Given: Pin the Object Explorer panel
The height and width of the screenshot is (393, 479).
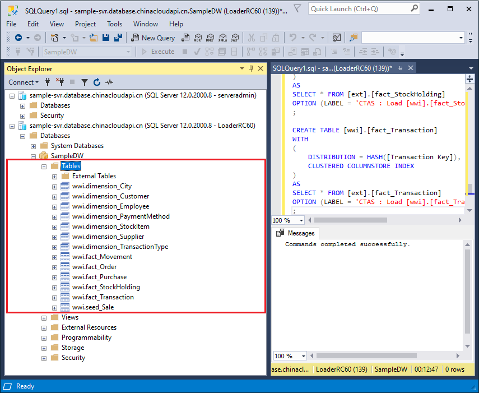Looking at the screenshot, I should [x=250, y=68].
